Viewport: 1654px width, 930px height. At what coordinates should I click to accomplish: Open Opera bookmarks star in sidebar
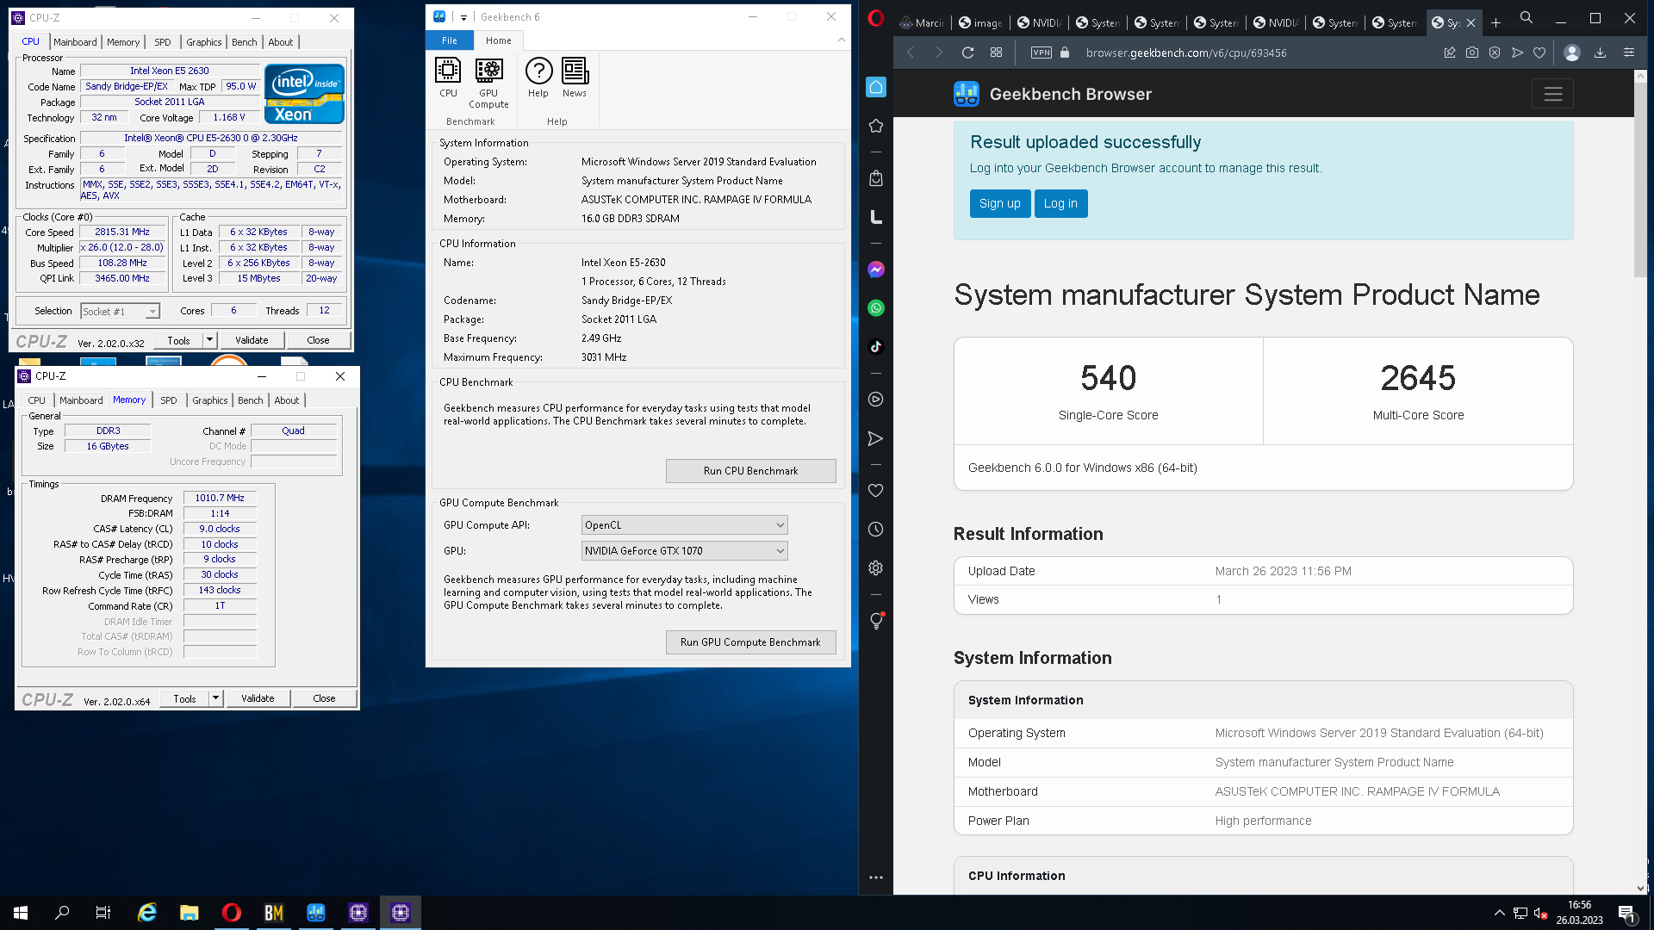[876, 126]
